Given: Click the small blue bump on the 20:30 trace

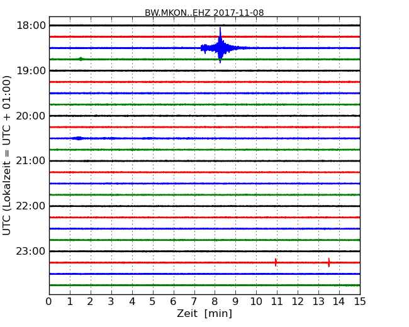Looking at the screenshot, I should (x=78, y=138).
